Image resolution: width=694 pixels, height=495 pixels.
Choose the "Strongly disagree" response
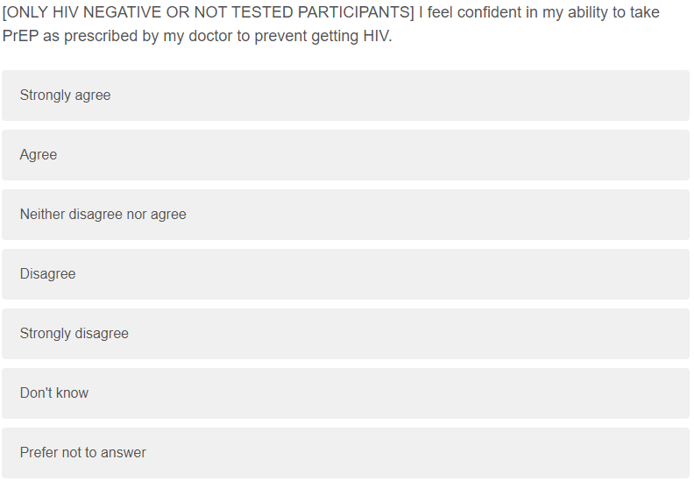(345, 334)
